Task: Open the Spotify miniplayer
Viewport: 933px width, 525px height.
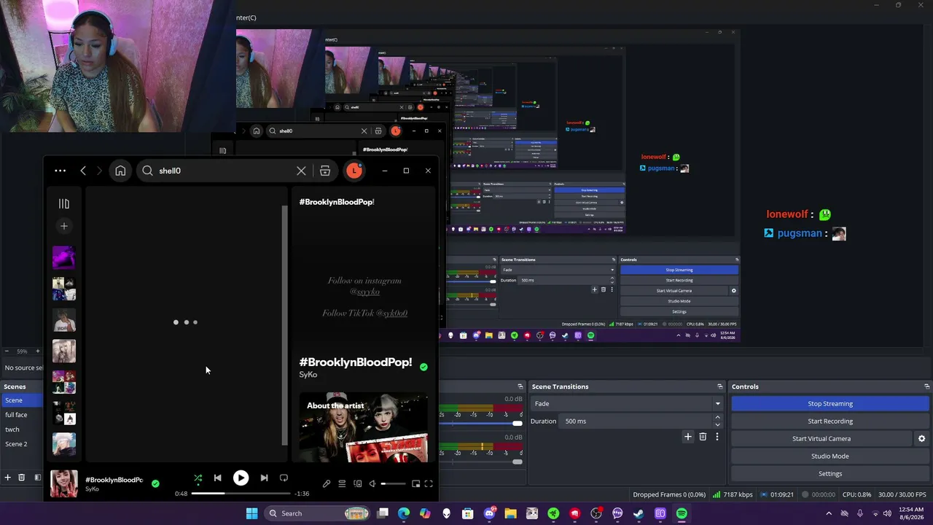Action: pos(415,483)
